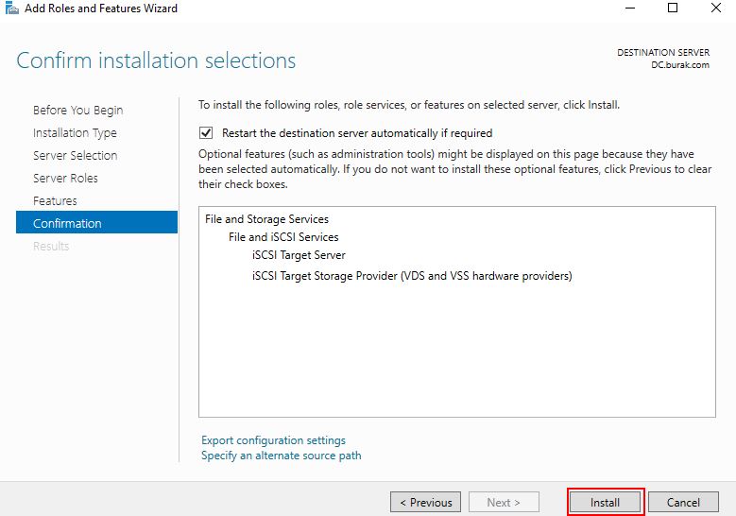This screenshot has width=736, height=516.
Task: Go to the Installation Type step
Action: 75,133
